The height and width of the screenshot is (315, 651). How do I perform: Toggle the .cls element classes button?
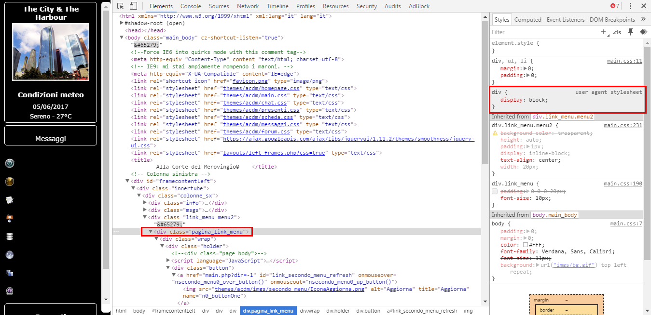[617, 32]
